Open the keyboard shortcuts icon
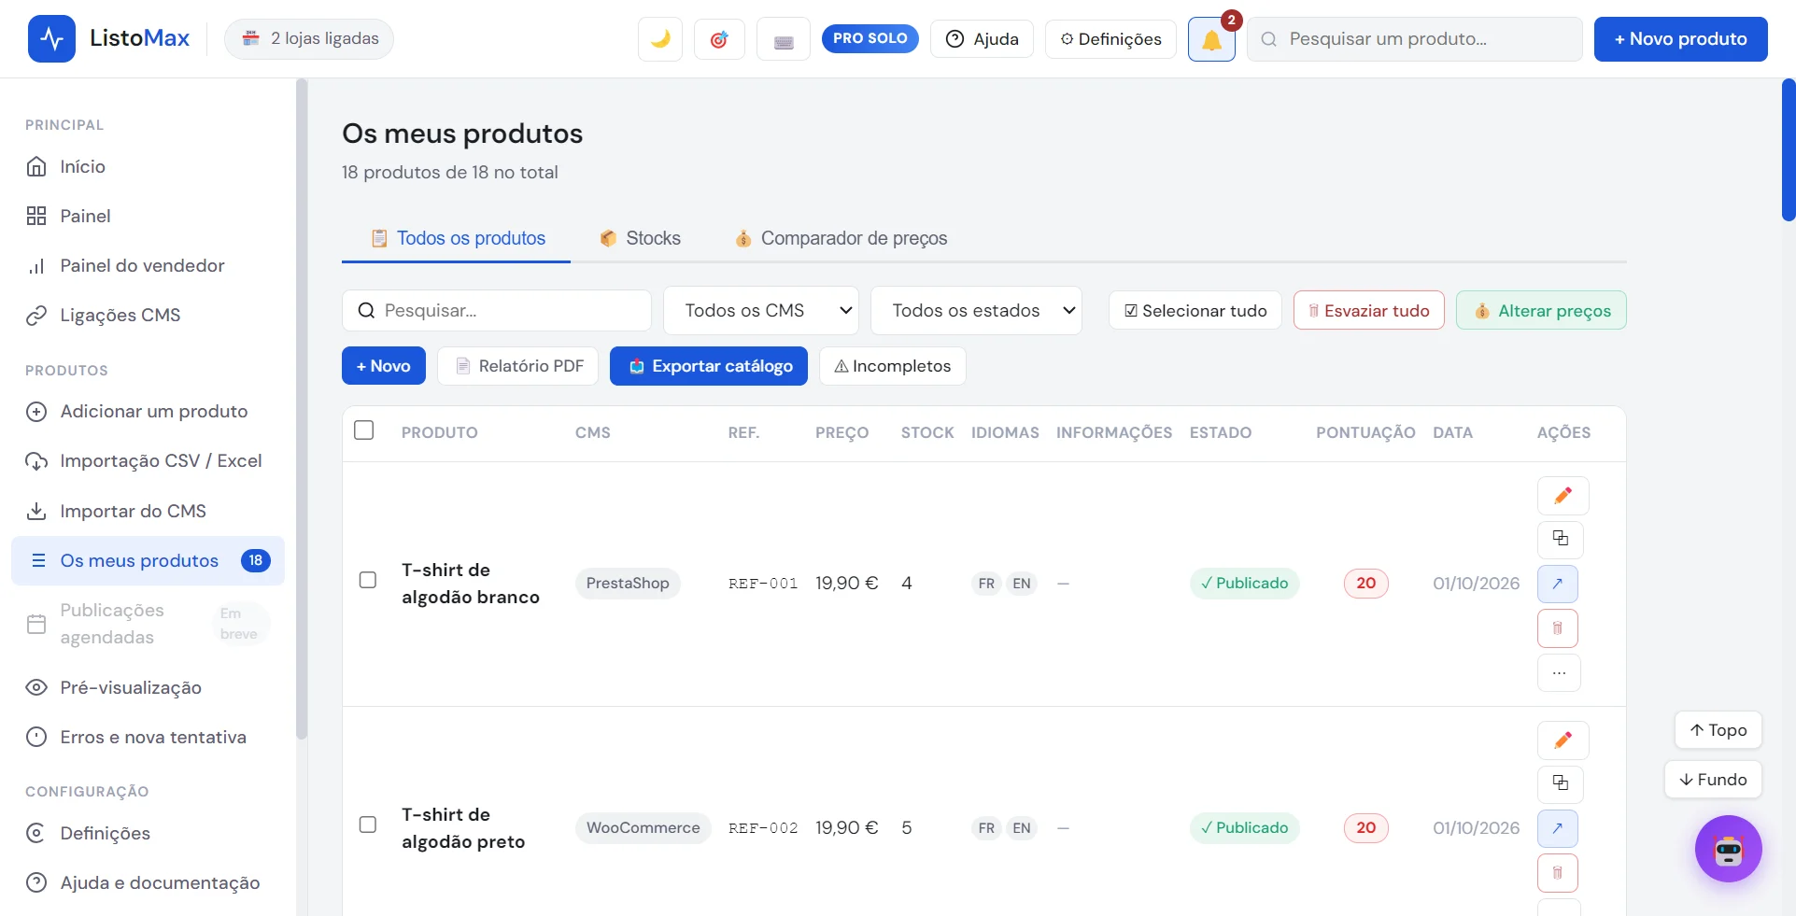This screenshot has width=1796, height=916. click(784, 39)
